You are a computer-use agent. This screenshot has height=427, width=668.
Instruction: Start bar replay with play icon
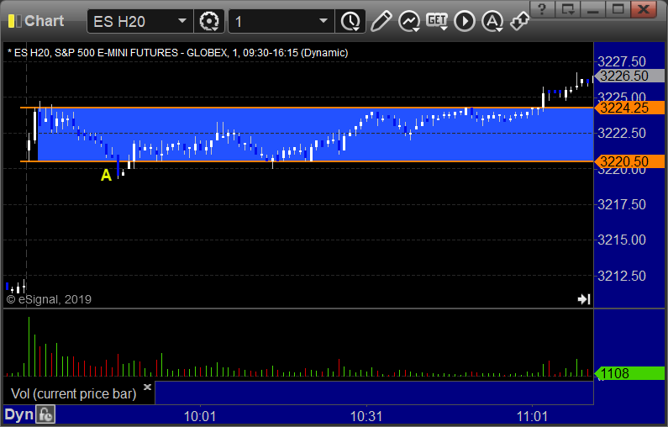(x=465, y=21)
